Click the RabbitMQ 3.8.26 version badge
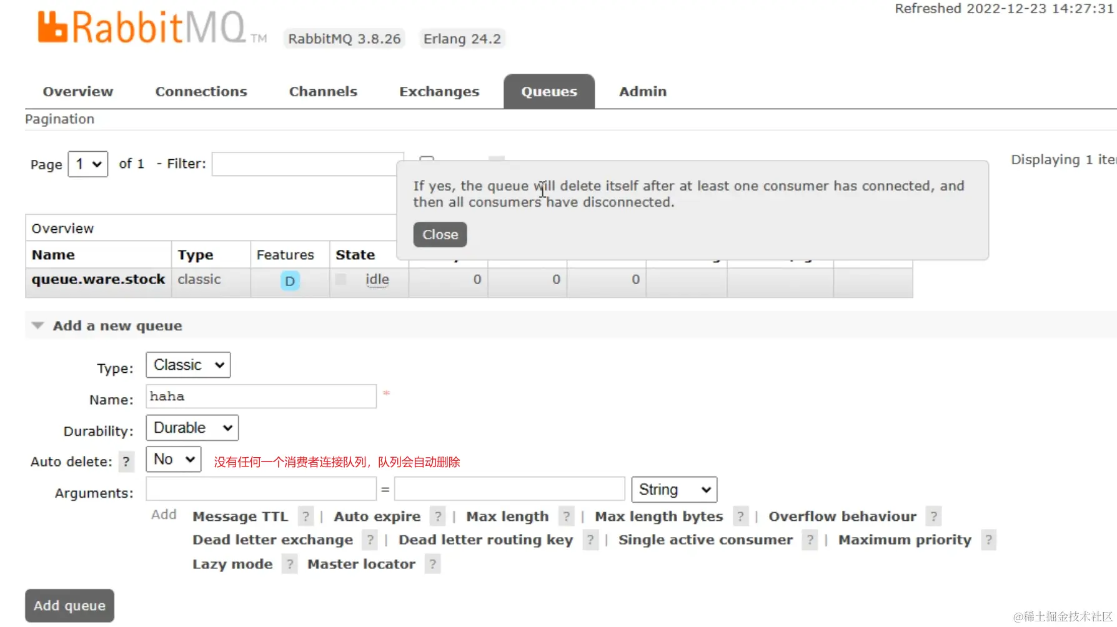Viewport: 1117px width, 627px height. click(x=344, y=39)
